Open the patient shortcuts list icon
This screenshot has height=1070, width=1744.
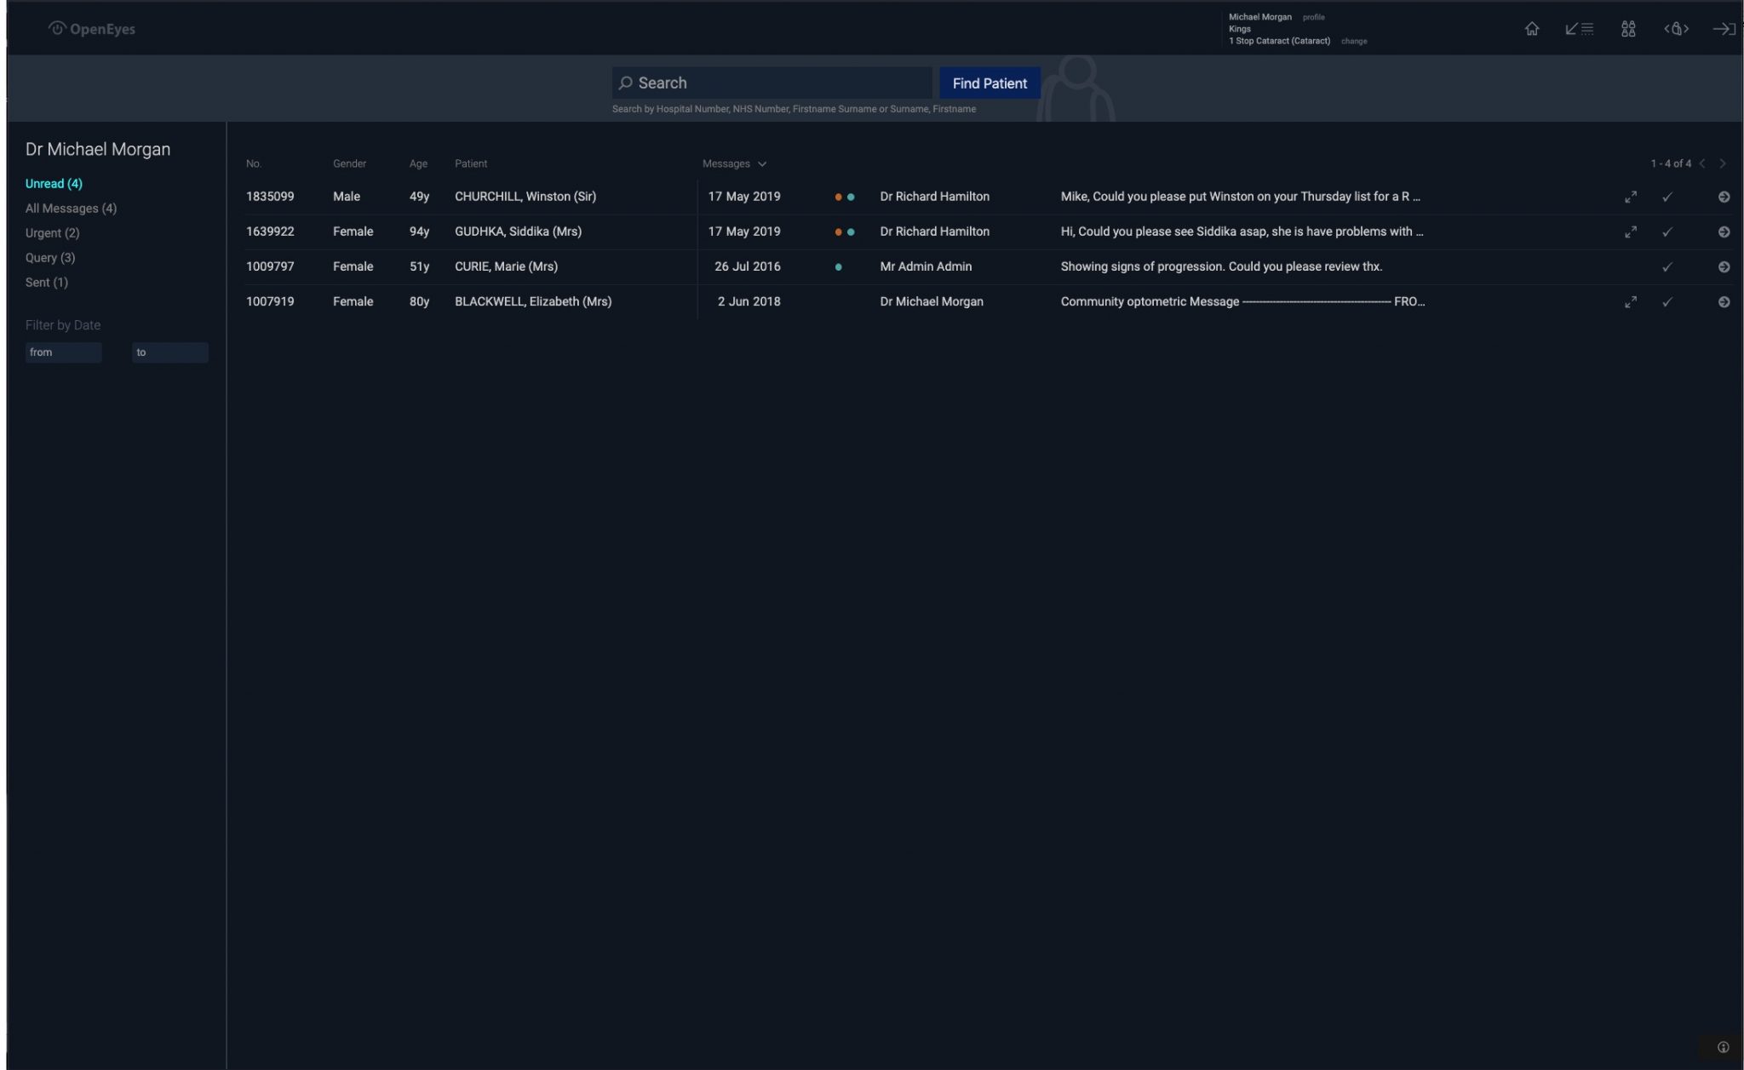pos(1579,29)
